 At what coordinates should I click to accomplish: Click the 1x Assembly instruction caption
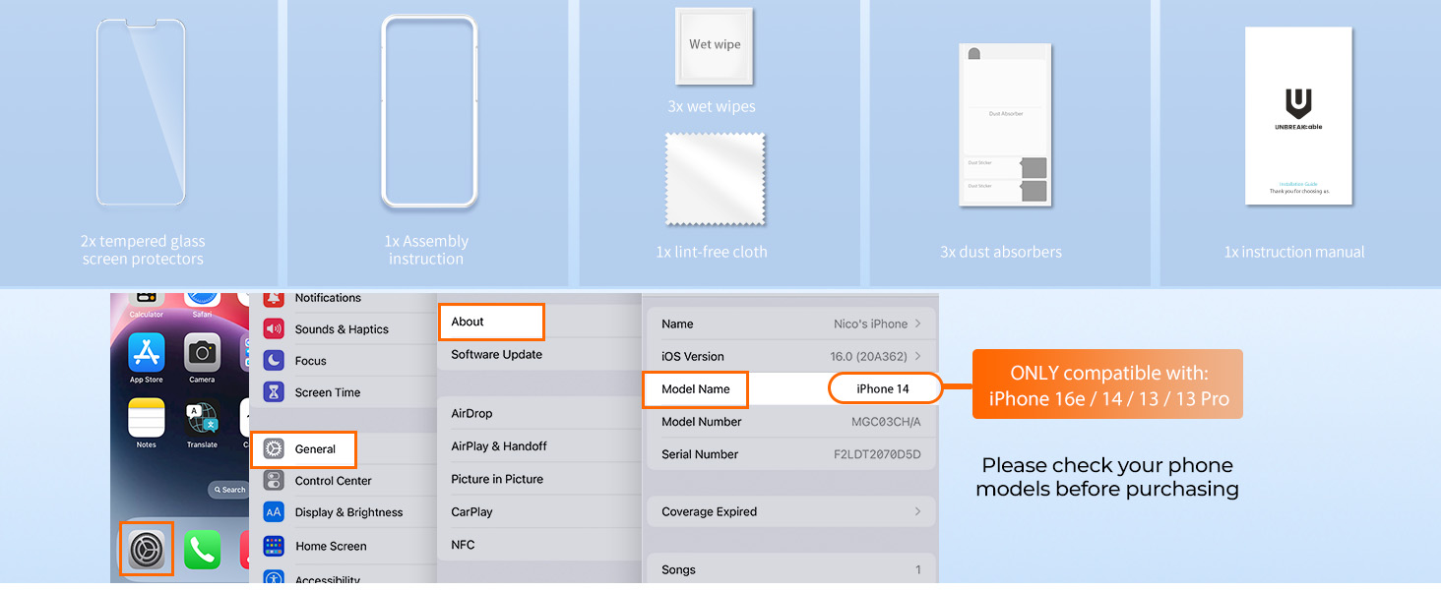tap(426, 250)
